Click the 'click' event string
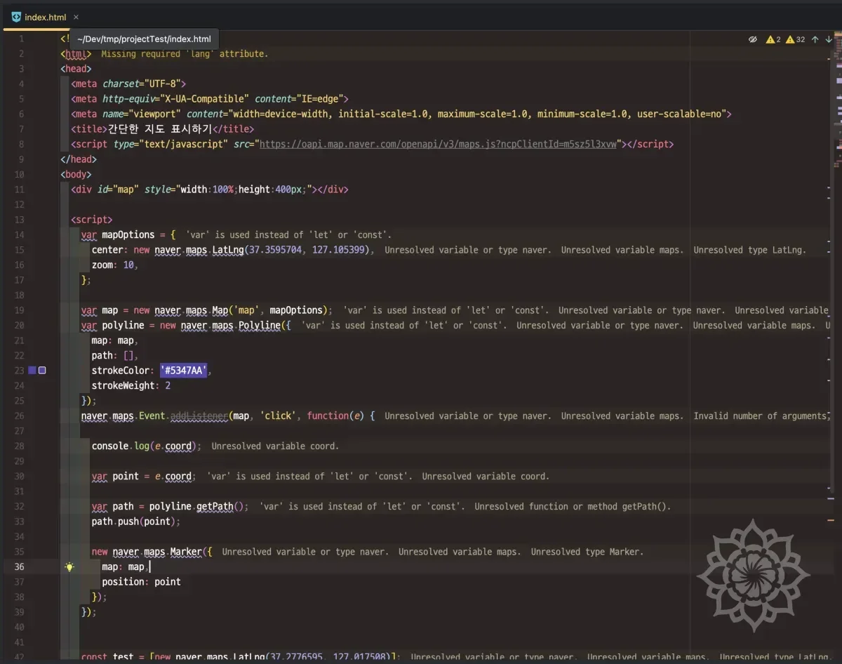This screenshot has height=664, width=842. (279, 416)
